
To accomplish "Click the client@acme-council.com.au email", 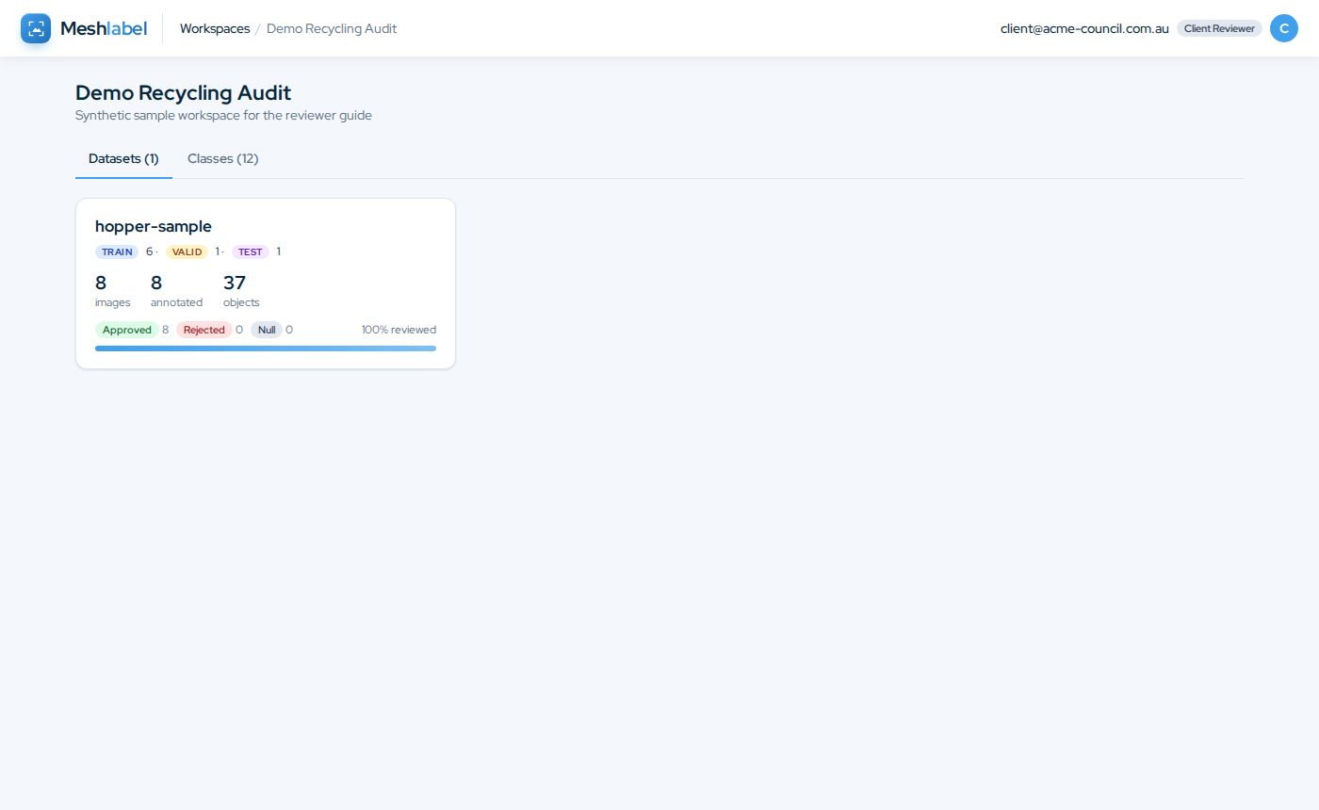I will [x=1084, y=28].
